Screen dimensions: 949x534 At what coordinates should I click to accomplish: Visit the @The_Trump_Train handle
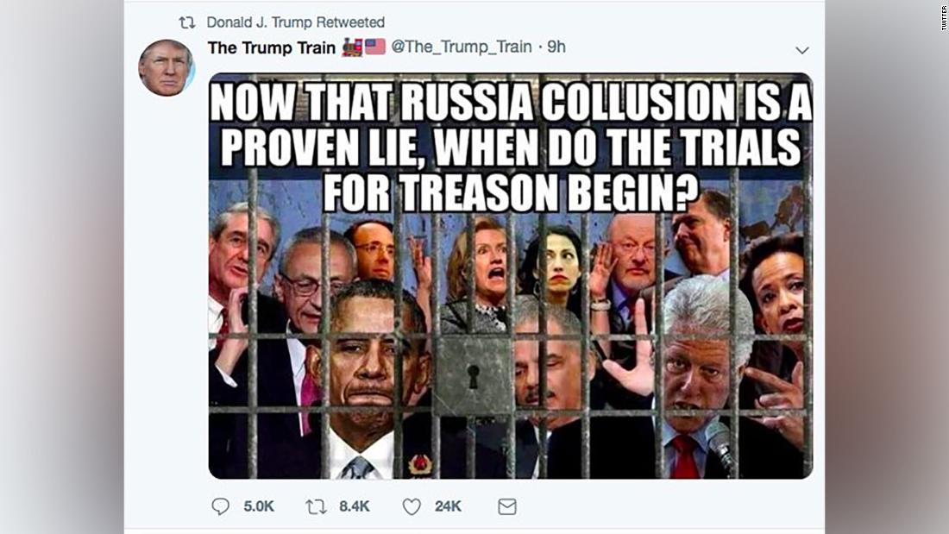(462, 47)
